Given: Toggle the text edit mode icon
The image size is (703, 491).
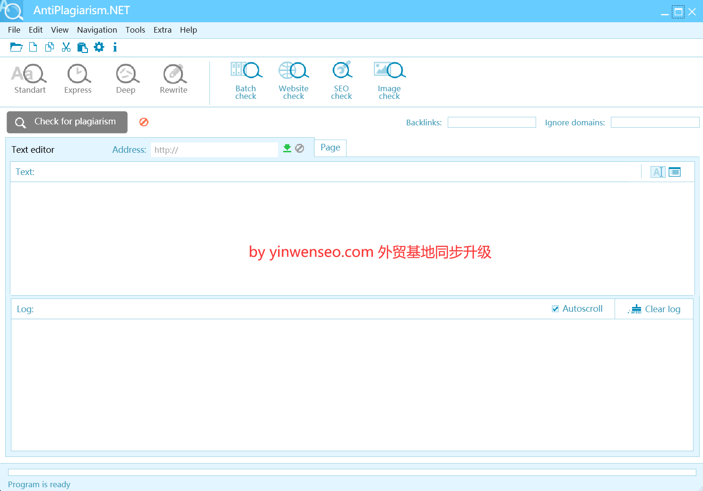Looking at the screenshot, I should [658, 172].
